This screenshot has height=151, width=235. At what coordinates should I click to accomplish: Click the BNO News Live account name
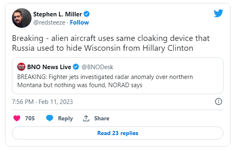(49, 67)
